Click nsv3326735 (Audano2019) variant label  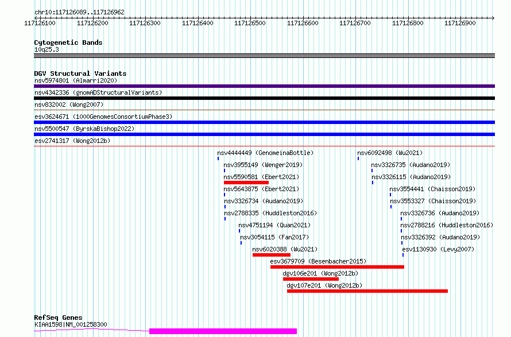[411, 165]
